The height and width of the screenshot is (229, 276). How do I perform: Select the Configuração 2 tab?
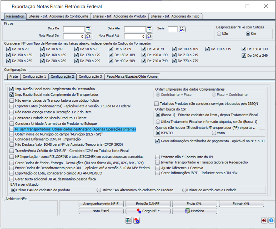pos(62,76)
